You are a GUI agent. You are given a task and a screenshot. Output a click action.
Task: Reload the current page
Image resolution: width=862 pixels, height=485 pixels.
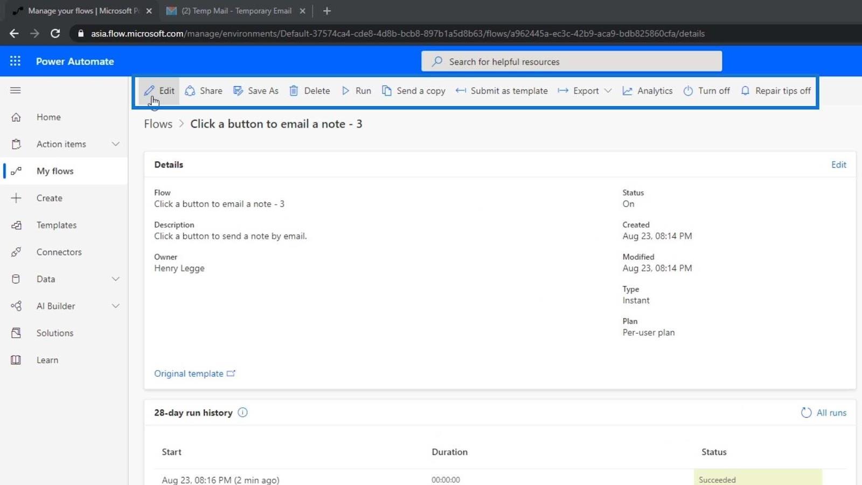click(x=55, y=33)
